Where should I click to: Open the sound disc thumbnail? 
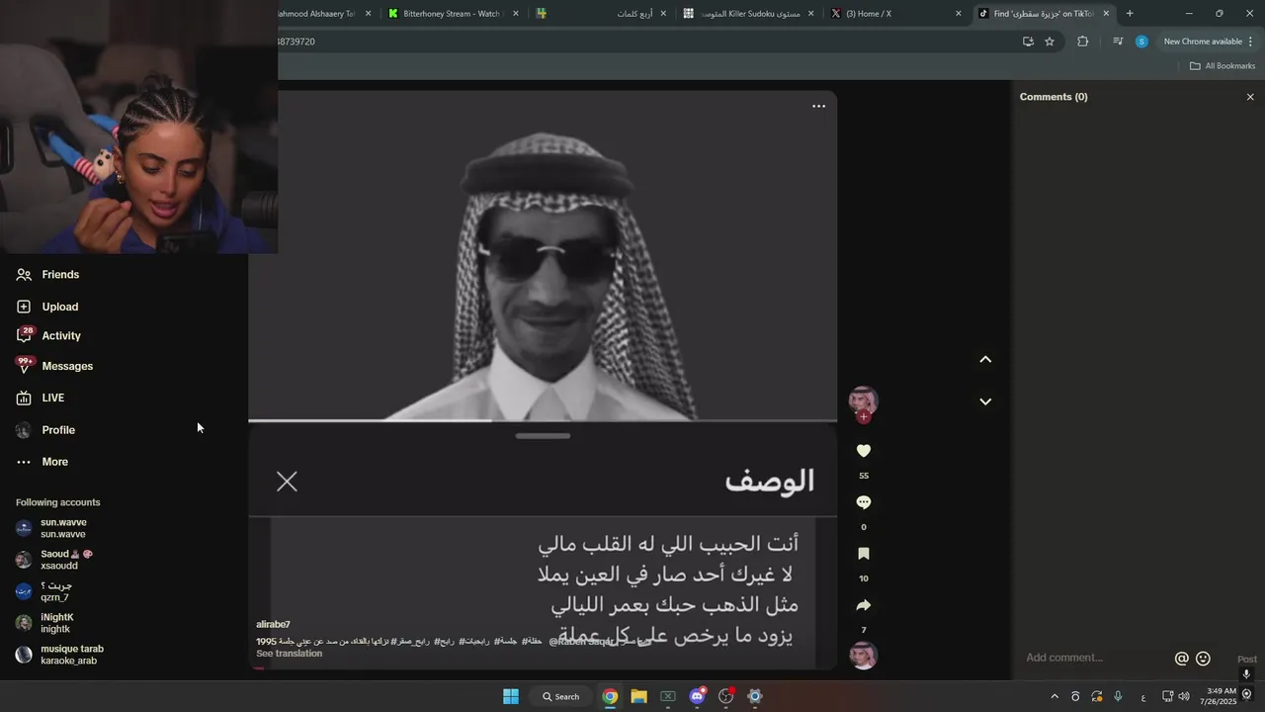pyautogui.click(x=864, y=656)
